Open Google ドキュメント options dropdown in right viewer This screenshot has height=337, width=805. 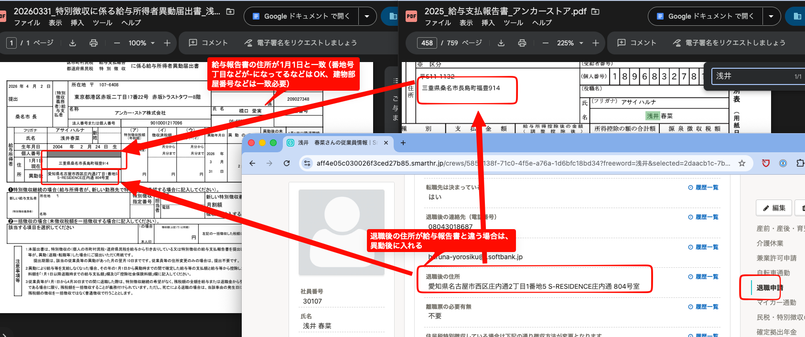(x=771, y=16)
